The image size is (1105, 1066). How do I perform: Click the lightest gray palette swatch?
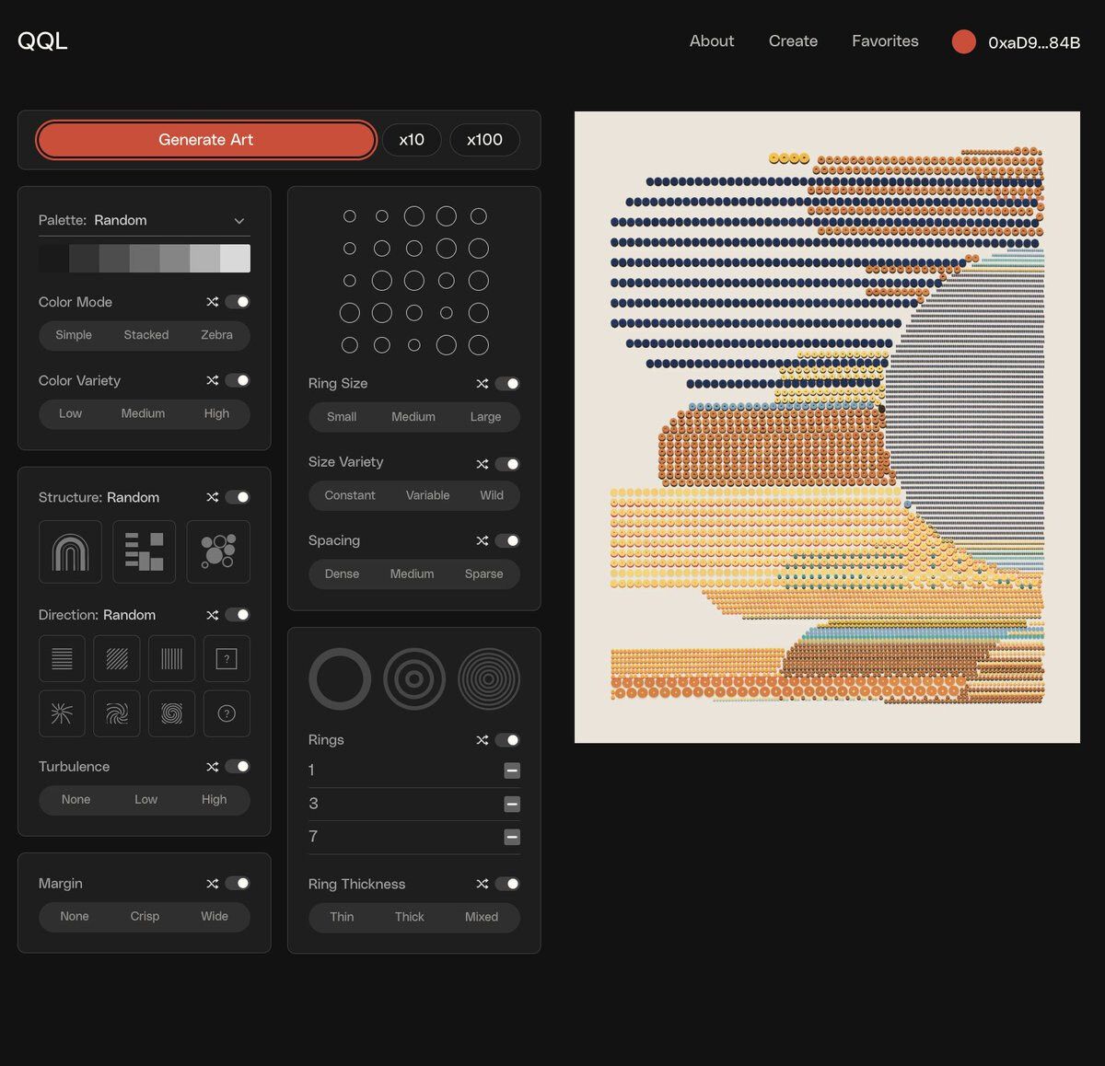point(235,259)
